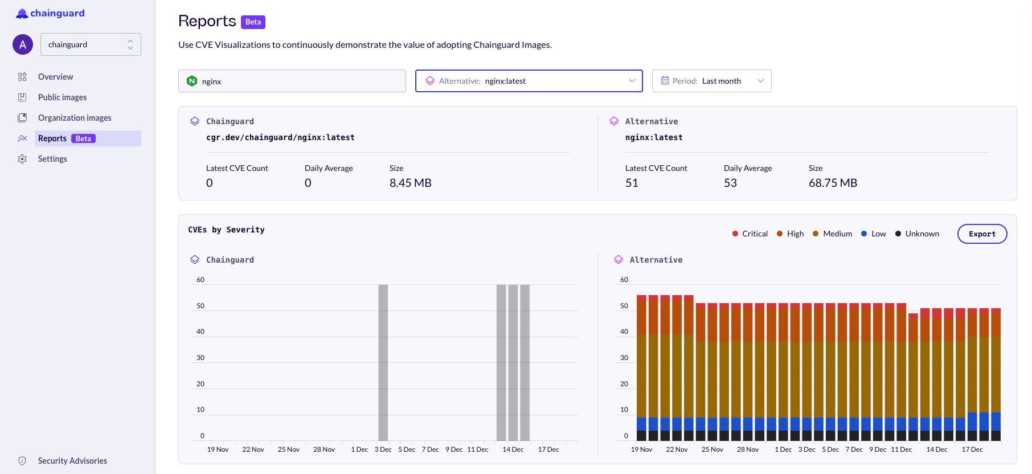Screen dimensions: 1032x474
Task: Open Settings from the sidebar
Action: click(52, 159)
